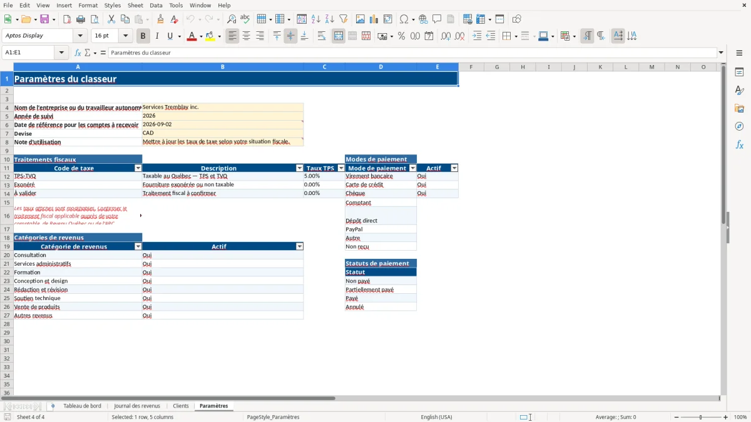Insert an image via the toolbar icon
This screenshot has width=751, height=422.
pos(360,19)
